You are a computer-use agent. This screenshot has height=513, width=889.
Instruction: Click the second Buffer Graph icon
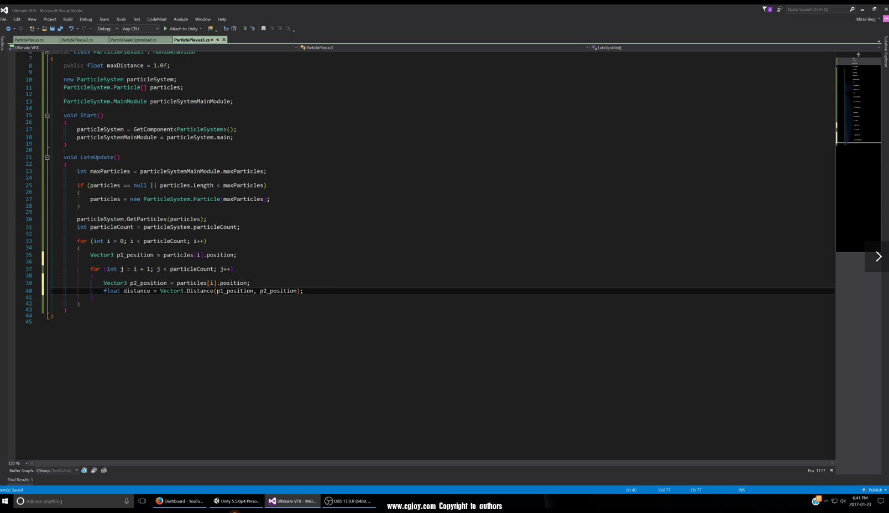94,470
